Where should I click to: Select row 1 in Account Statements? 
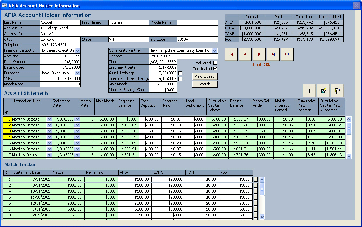point(8,119)
